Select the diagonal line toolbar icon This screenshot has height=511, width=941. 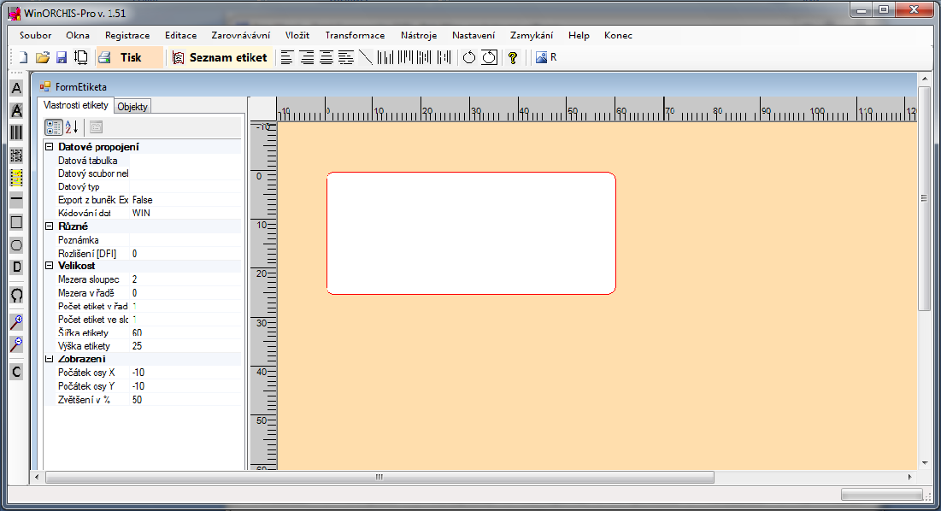point(365,57)
